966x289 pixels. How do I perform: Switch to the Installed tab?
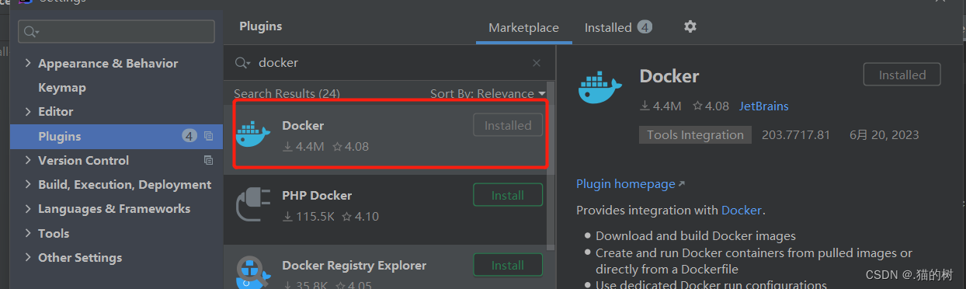618,27
